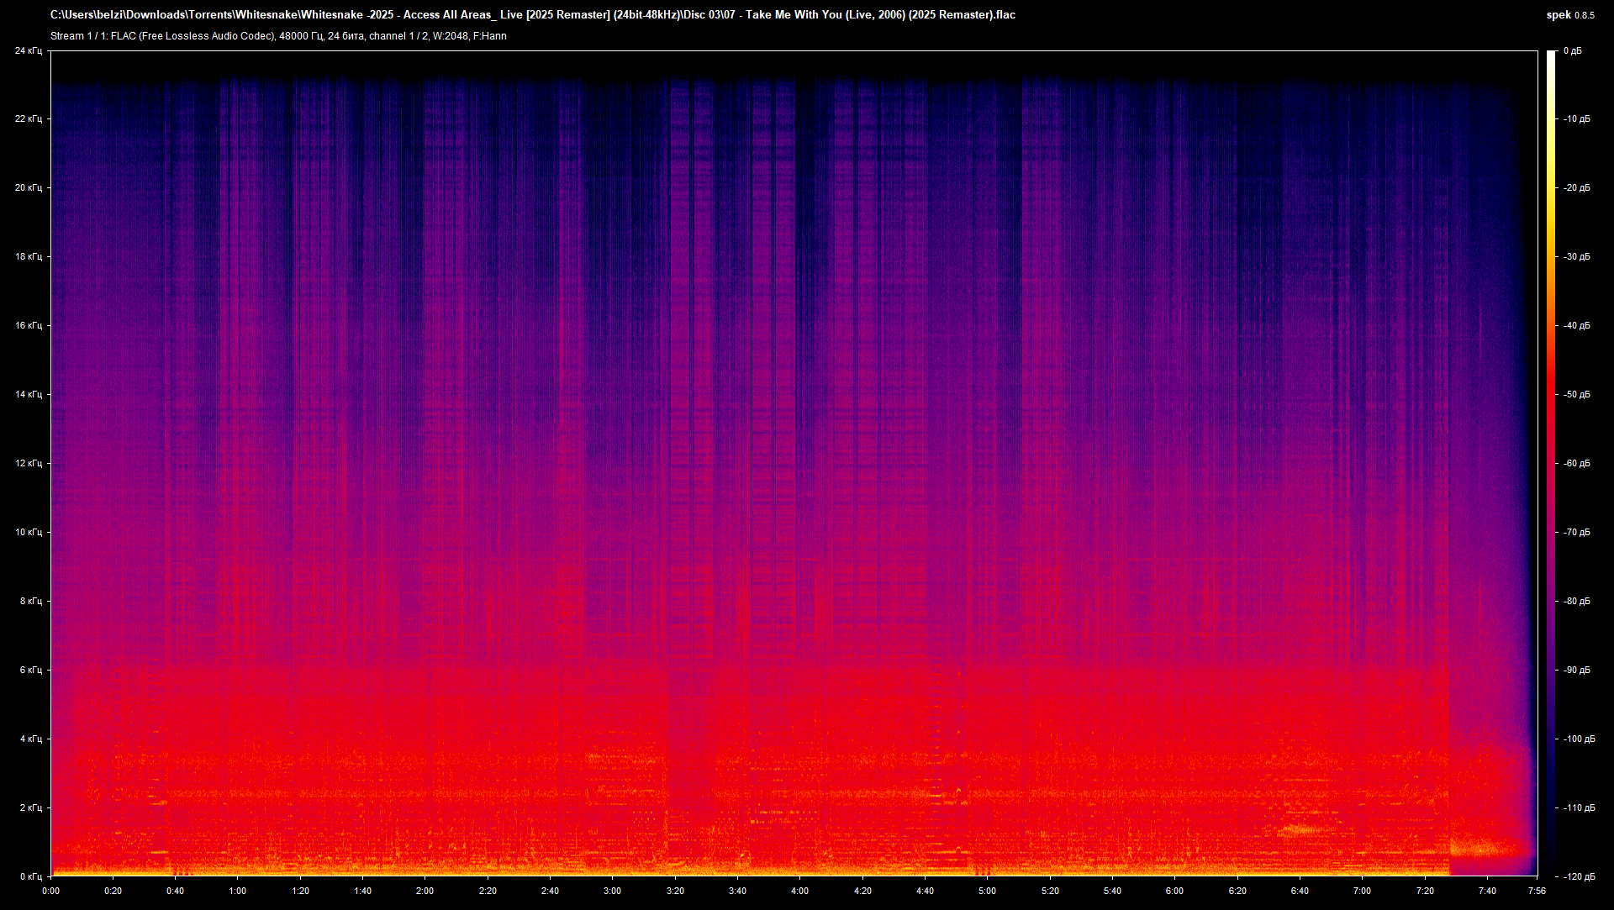Click the Stream 1/1 FLAC codec info line
Viewport: 1614px width, 910px height.
pos(278,36)
